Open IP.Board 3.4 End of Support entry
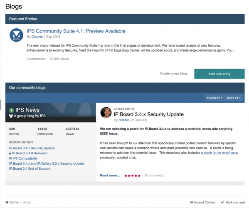Viewport: 249px width, 208px height. point(30,168)
